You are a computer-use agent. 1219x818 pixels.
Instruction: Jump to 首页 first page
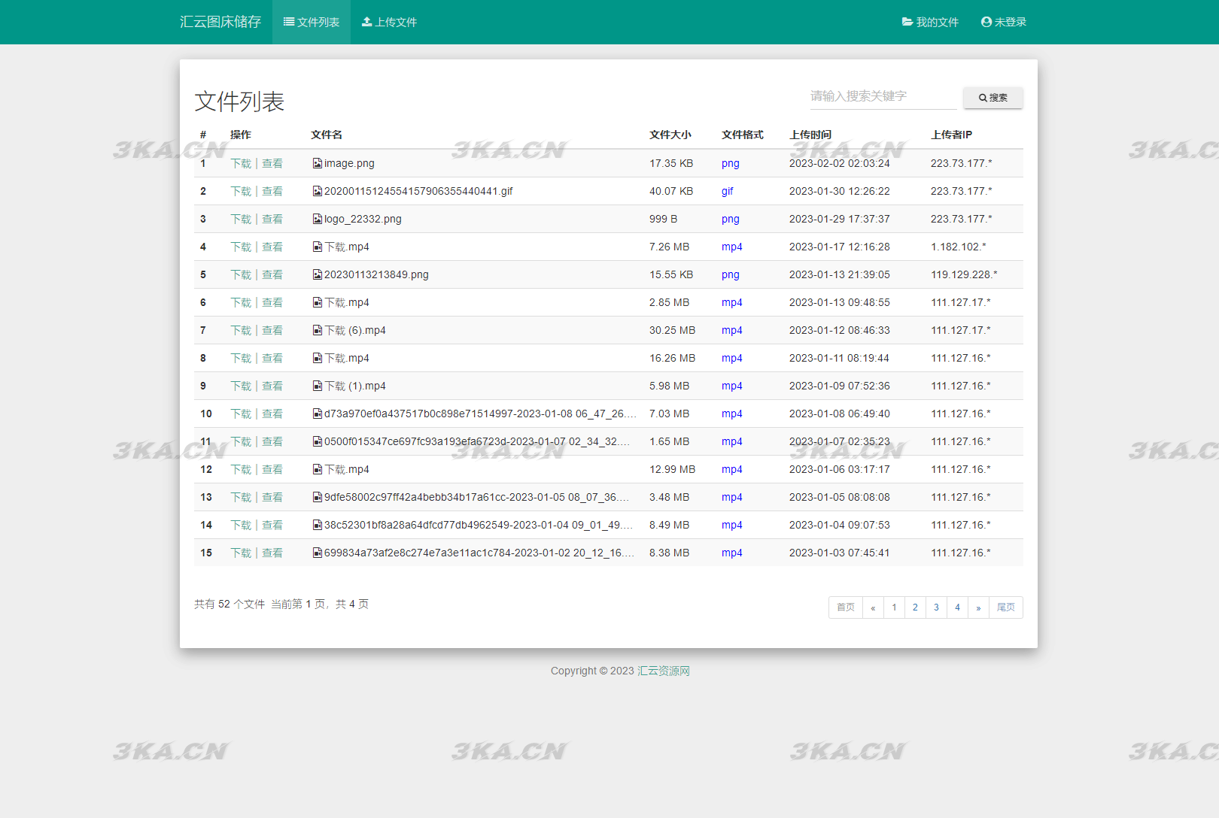point(846,607)
